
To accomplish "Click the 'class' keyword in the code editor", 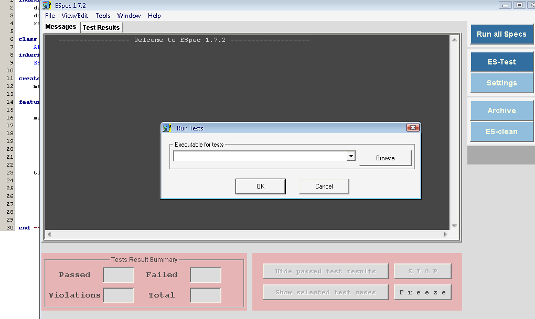I will pyautogui.click(x=28, y=39).
